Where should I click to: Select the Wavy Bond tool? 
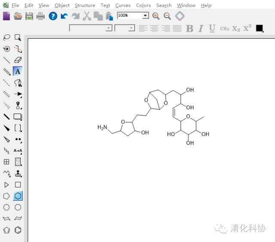pos(7,150)
